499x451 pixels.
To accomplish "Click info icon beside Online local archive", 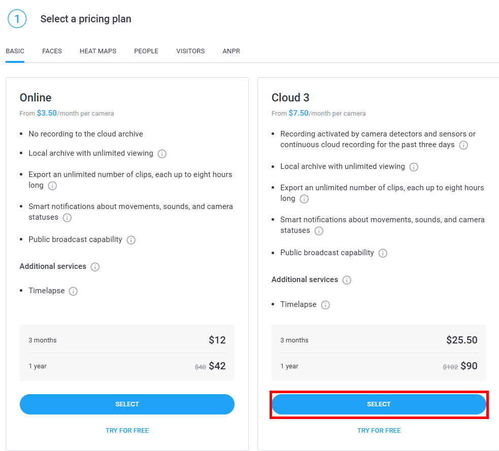I will (x=162, y=154).
